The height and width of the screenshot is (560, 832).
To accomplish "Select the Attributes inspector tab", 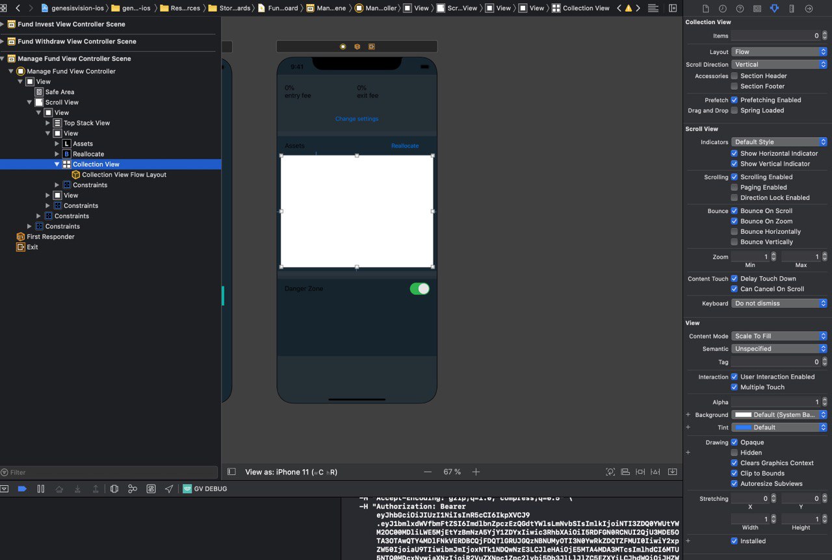I will [774, 8].
